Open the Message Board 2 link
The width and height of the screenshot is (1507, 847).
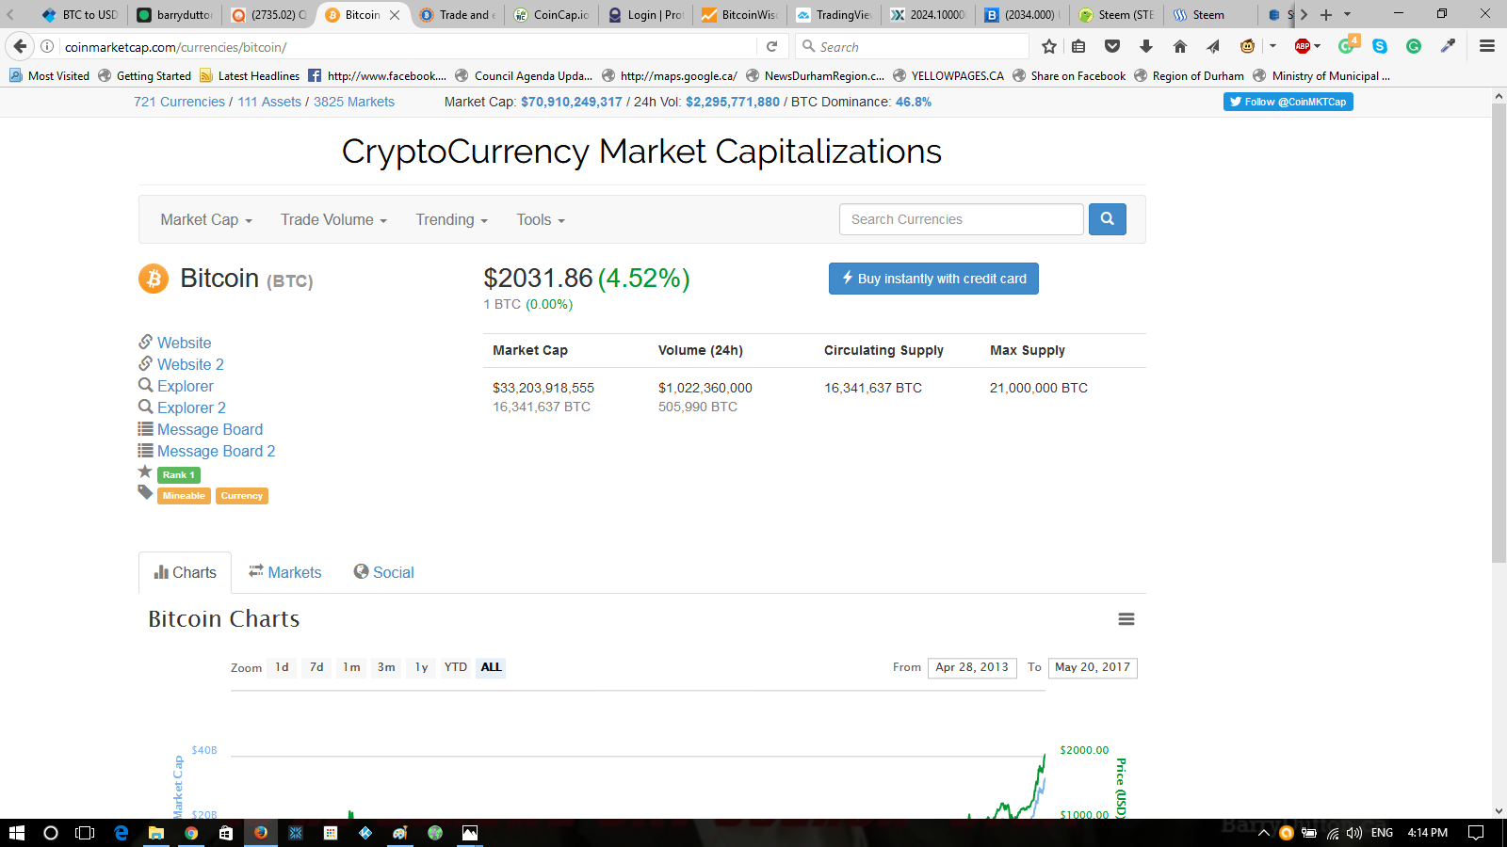coord(216,451)
